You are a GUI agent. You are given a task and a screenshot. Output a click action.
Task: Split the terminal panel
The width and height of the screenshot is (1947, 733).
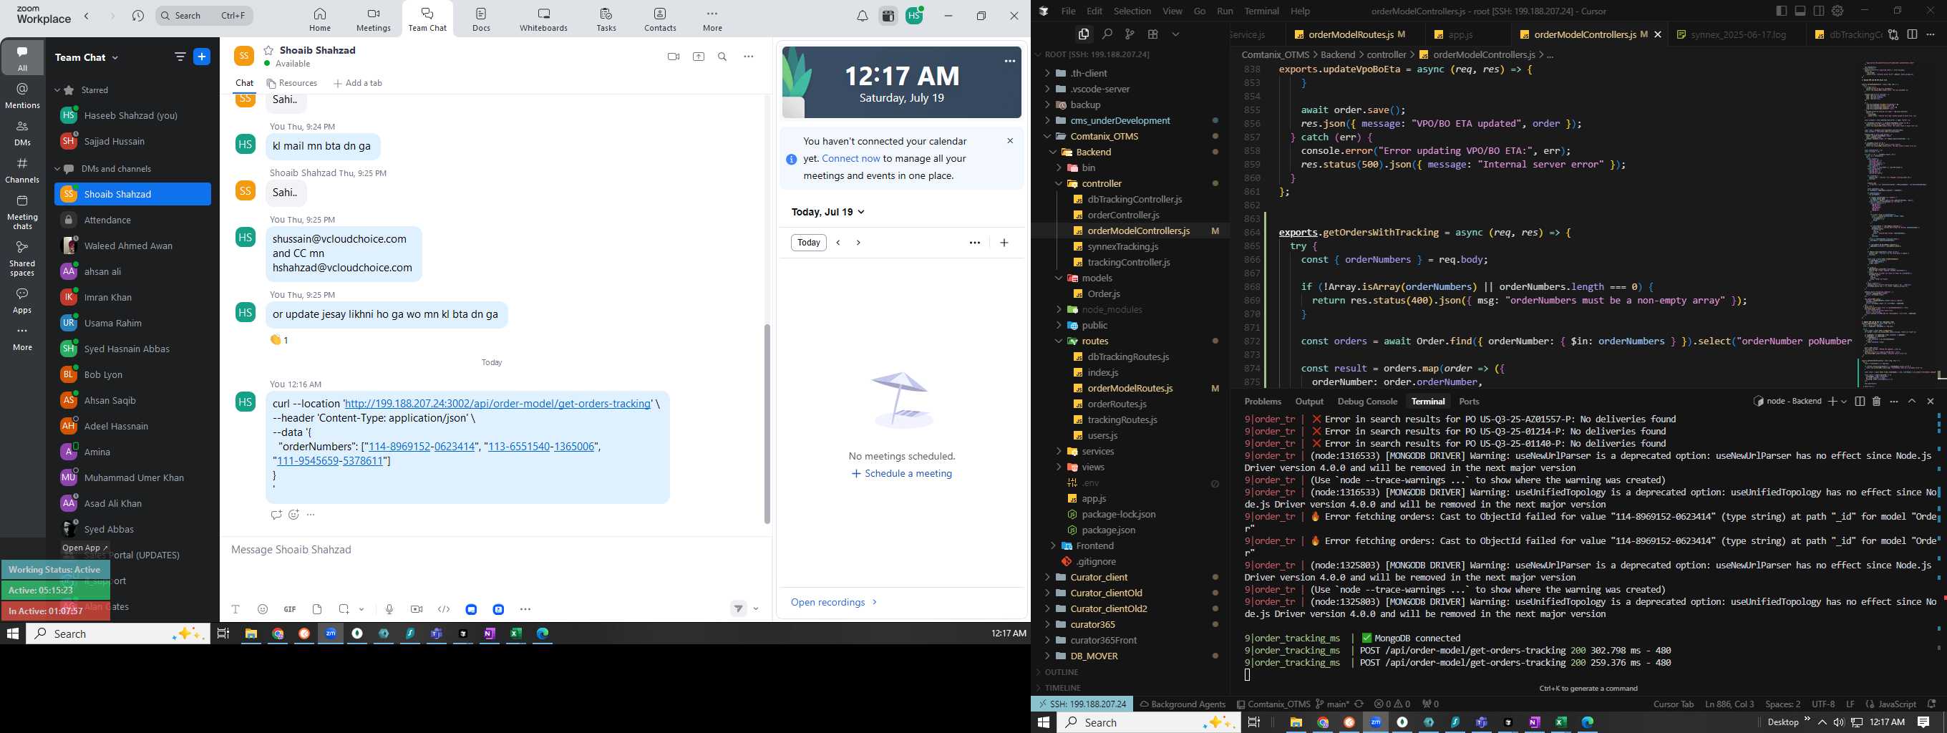[x=1860, y=402]
